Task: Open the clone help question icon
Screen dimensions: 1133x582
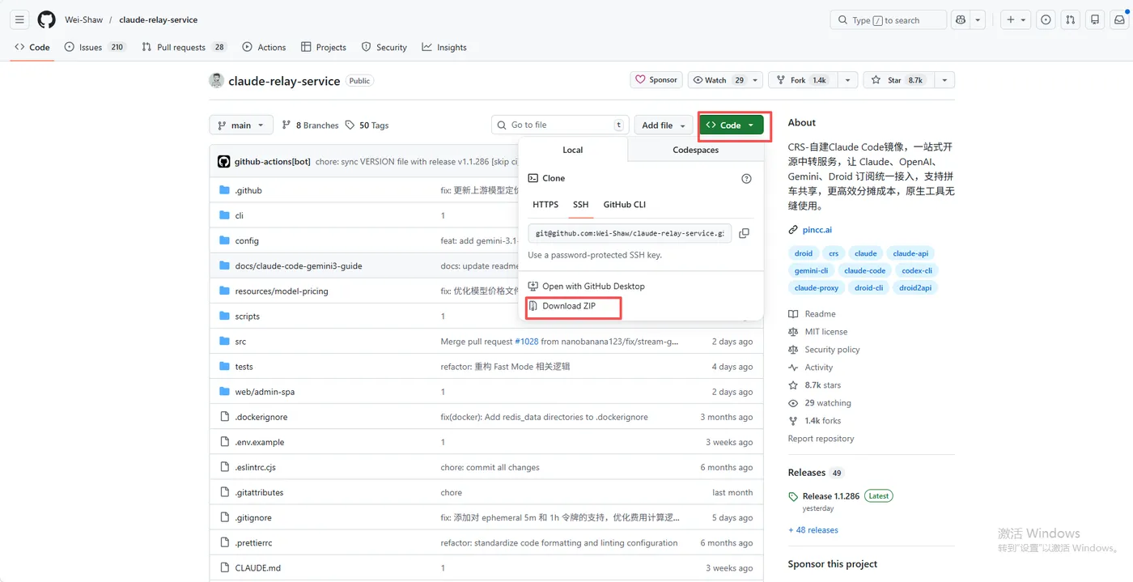Action: 746,178
